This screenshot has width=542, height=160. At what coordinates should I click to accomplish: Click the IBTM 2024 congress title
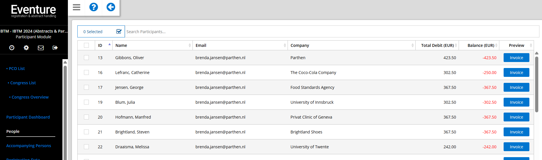(x=34, y=31)
